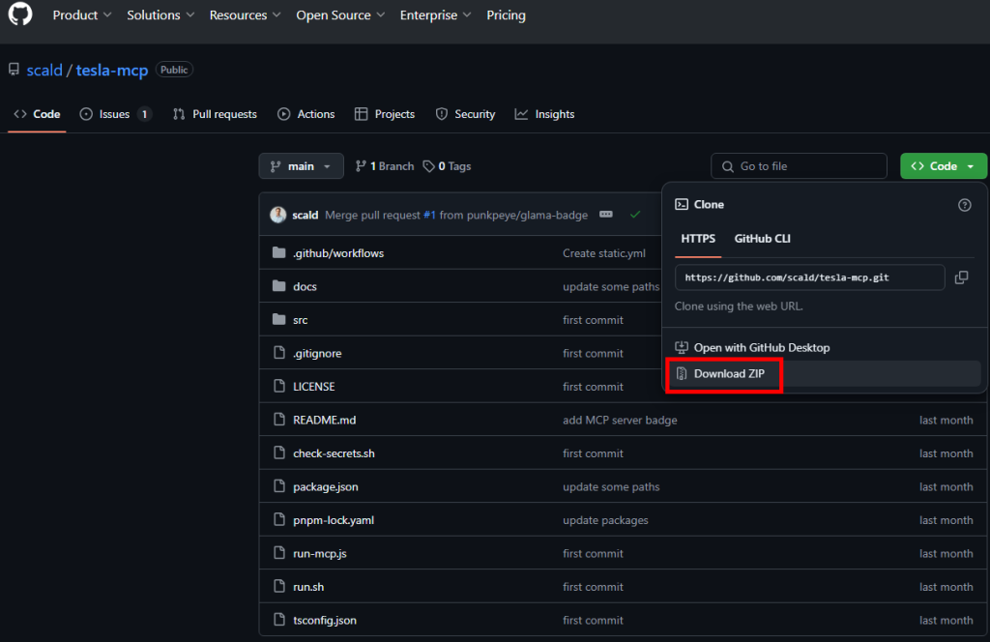Click the file icon beside pnpm-lock.yaml
This screenshot has width=990, height=642.
click(279, 520)
